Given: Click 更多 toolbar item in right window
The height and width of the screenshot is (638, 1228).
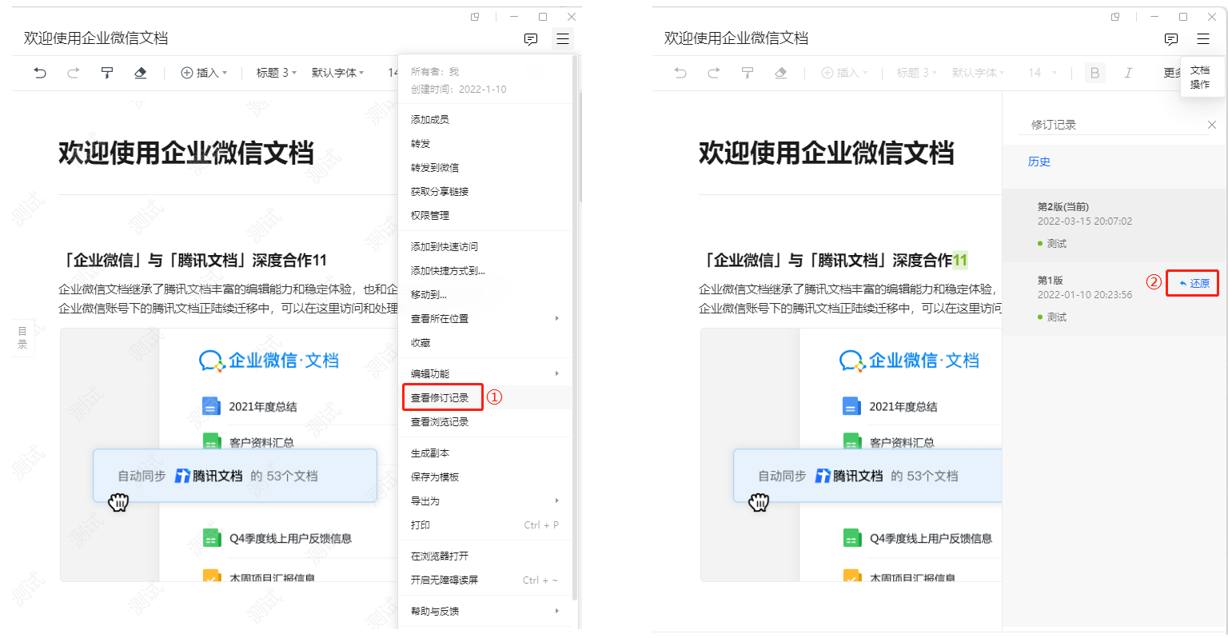Looking at the screenshot, I should [x=1171, y=73].
